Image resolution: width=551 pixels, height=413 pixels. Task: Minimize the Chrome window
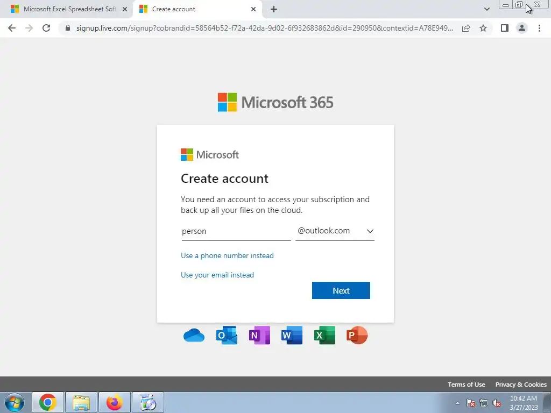(x=506, y=5)
